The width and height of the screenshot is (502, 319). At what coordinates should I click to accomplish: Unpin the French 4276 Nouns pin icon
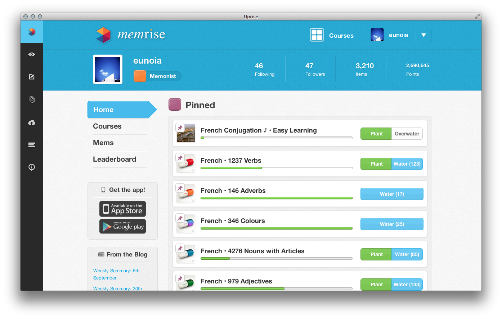click(x=180, y=248)
